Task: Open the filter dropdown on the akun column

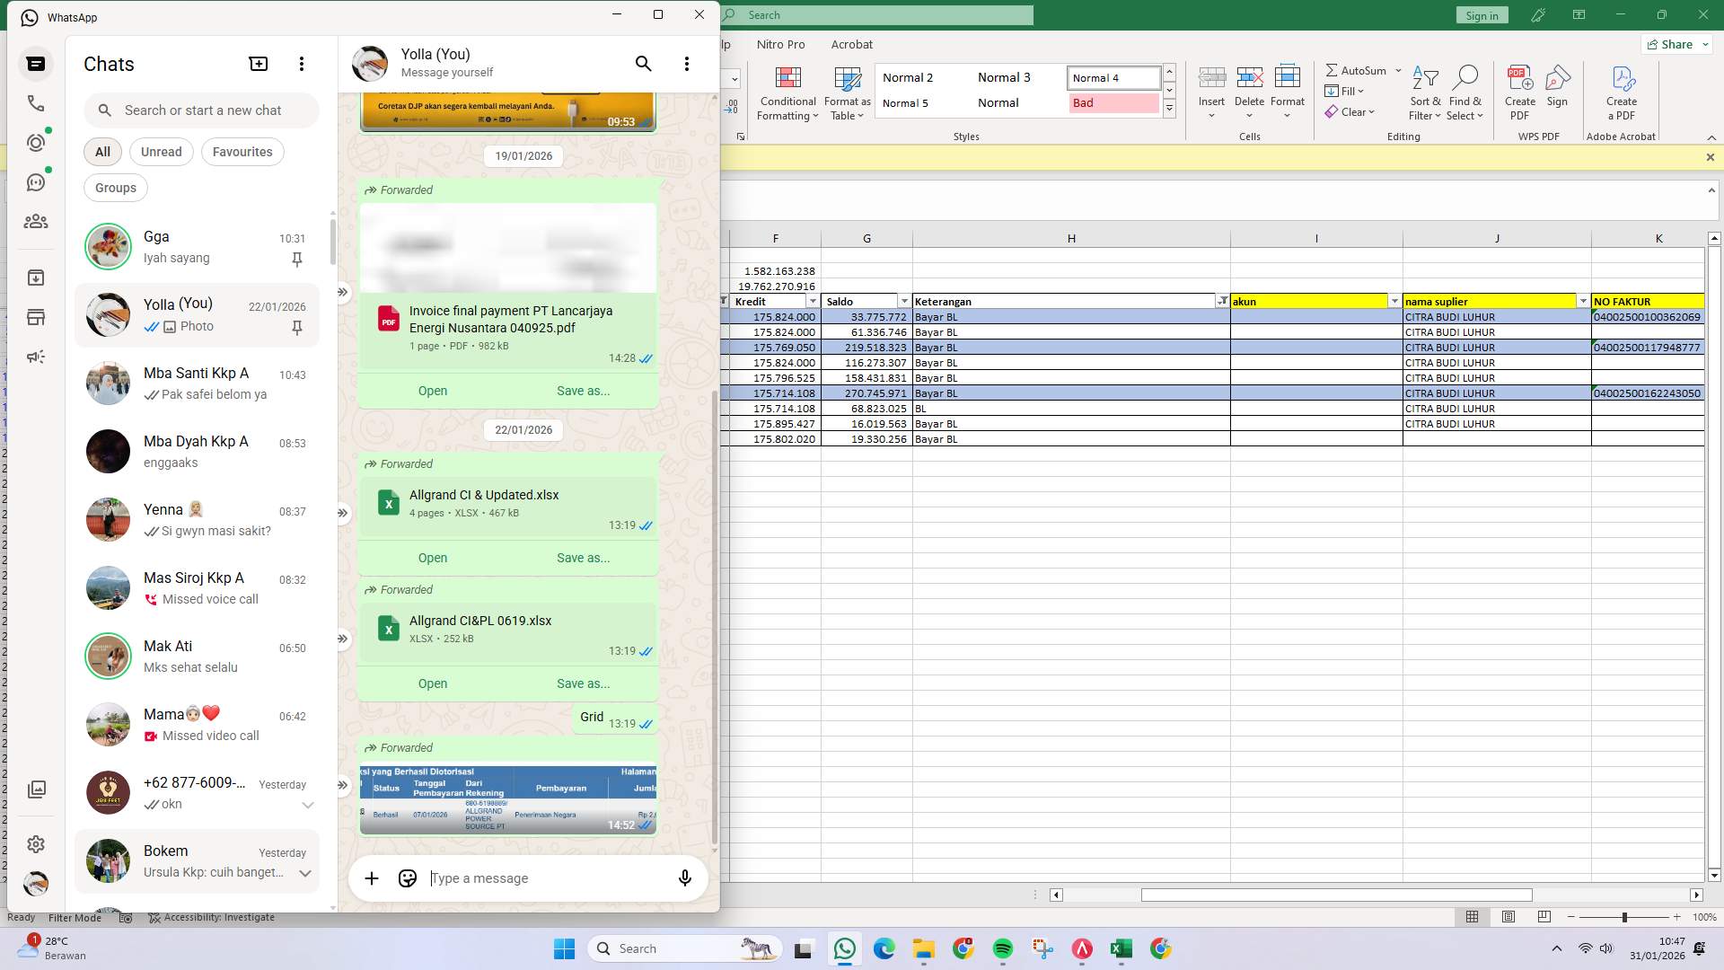Action: 1393,301
